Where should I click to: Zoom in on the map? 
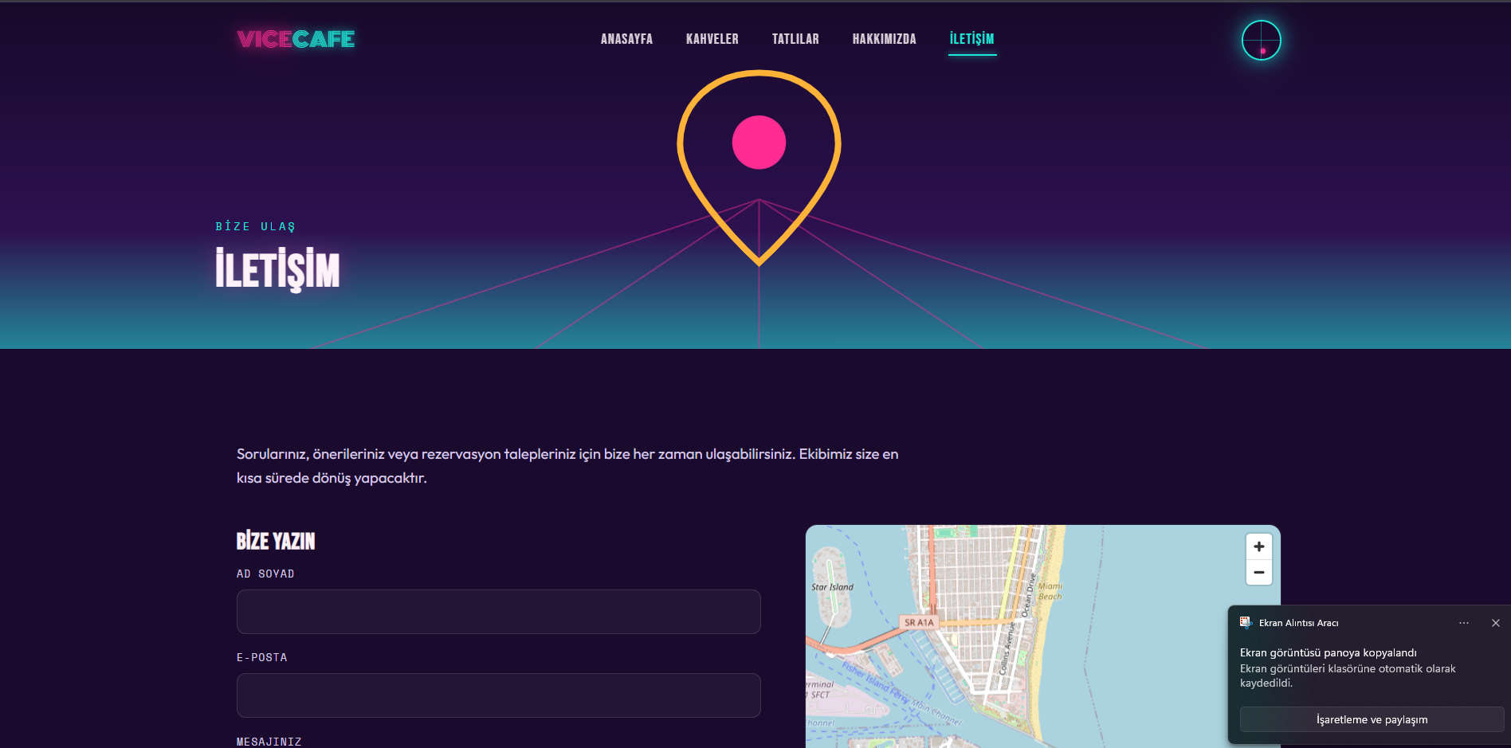coord(1259,546)
